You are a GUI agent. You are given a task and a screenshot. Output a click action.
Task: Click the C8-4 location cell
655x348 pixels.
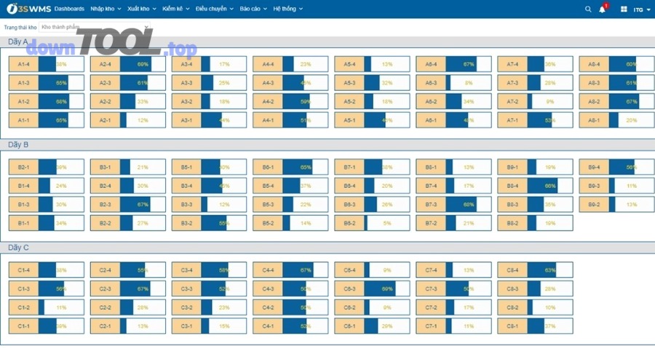coord(513,270)
